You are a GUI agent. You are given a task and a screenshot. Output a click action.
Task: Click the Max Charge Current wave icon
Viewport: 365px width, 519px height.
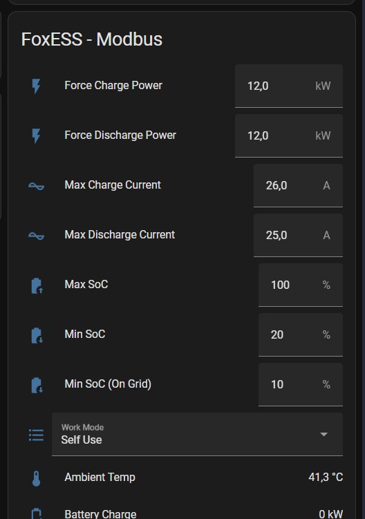(x=36, y=187)
